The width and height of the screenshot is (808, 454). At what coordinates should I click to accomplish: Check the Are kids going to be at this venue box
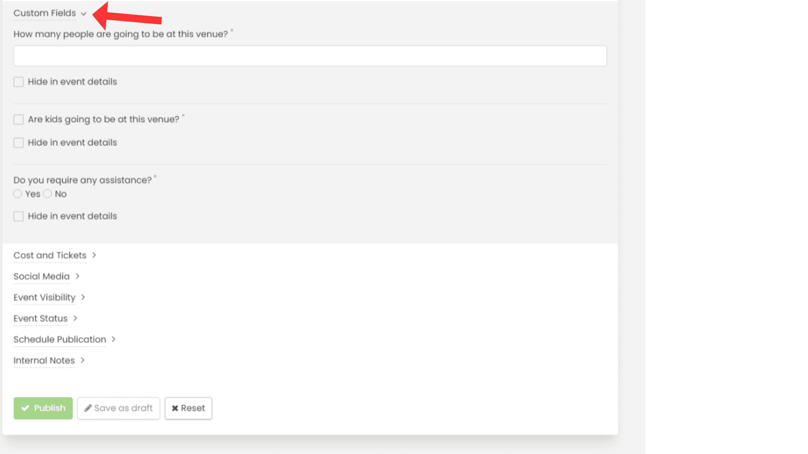19,119
